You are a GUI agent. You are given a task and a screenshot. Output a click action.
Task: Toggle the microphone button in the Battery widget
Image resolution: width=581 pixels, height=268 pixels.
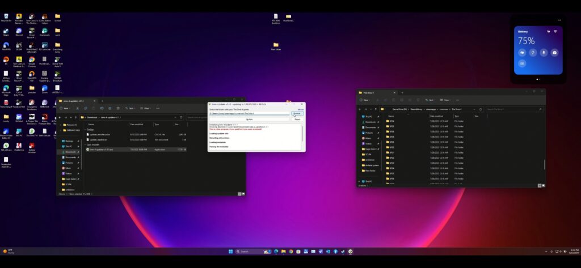pyautogui.click(x=543, y=53)
